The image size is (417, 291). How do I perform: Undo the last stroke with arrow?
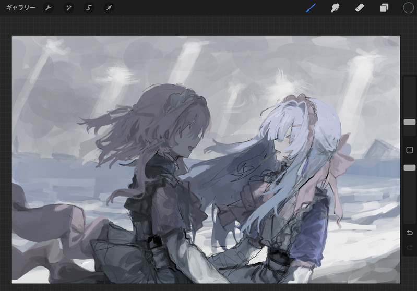click(410, 233)
